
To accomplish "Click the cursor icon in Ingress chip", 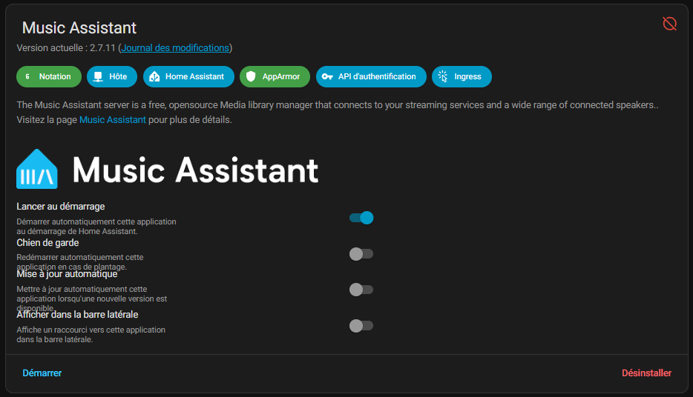I will tap(443, 76).
